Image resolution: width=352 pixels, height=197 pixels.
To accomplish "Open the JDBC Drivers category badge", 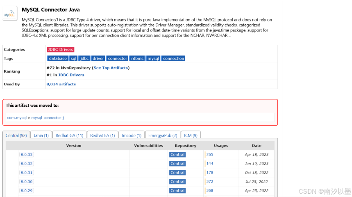I will click(60, 49).
